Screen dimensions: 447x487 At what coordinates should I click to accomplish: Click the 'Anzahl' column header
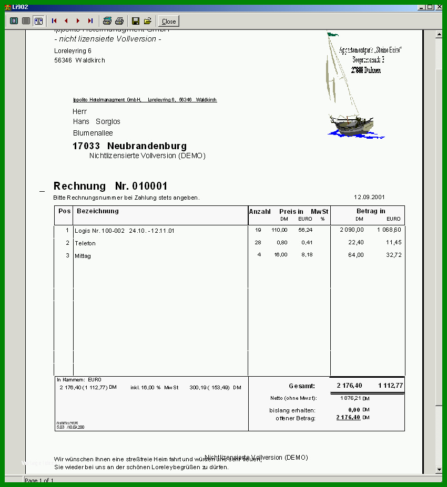pyautogui.click(x=260, y=212)
